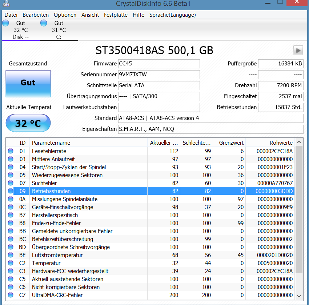Select the Nicht korrigierbare Sektoren row
This screenshot has width=309, height=305.
[x=150, y=287]
